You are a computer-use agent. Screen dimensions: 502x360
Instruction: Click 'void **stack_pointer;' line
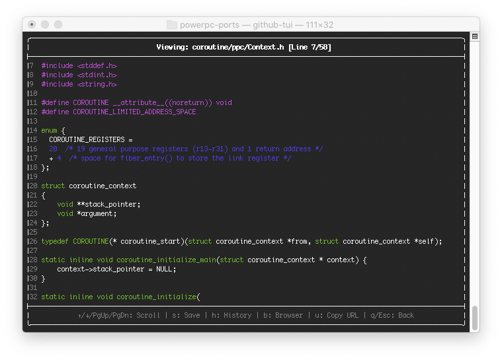coord(99,204)
